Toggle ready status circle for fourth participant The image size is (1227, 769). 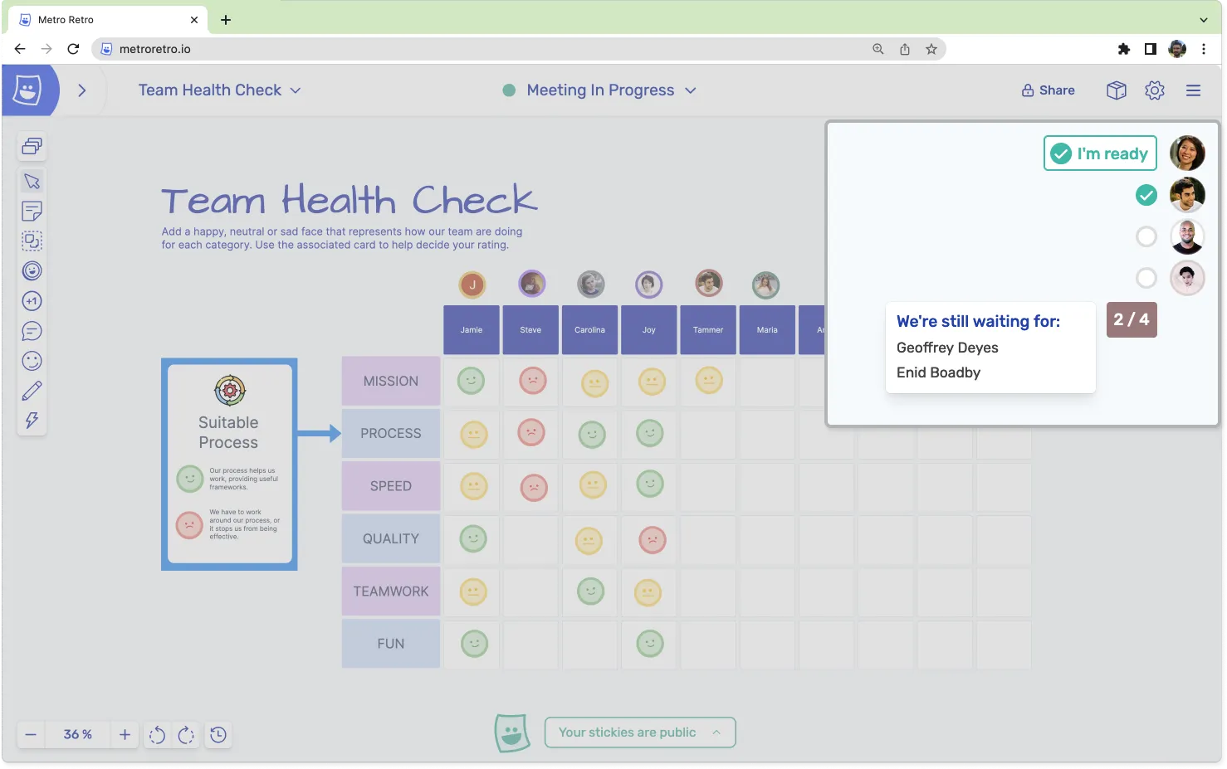click(1146, 278)
